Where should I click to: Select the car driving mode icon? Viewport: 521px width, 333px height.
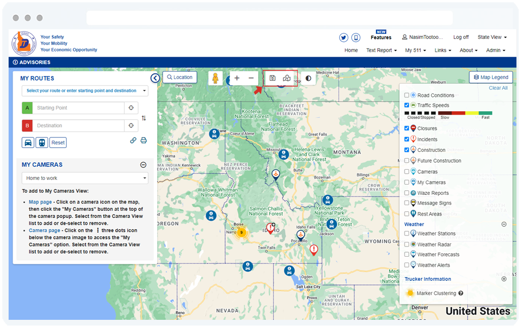click(28, 143)
